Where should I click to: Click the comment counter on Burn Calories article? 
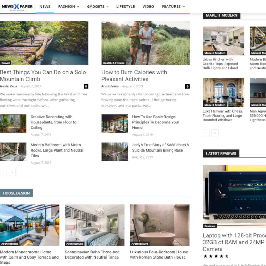[x=187, y=86]
